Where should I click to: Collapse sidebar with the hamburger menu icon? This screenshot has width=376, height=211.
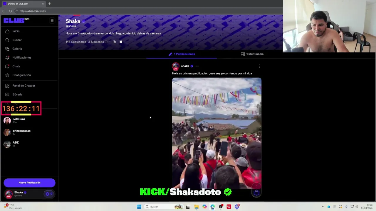click(52, 21)
